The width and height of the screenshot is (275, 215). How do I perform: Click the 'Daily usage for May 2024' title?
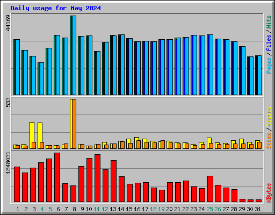pos(55,8)
